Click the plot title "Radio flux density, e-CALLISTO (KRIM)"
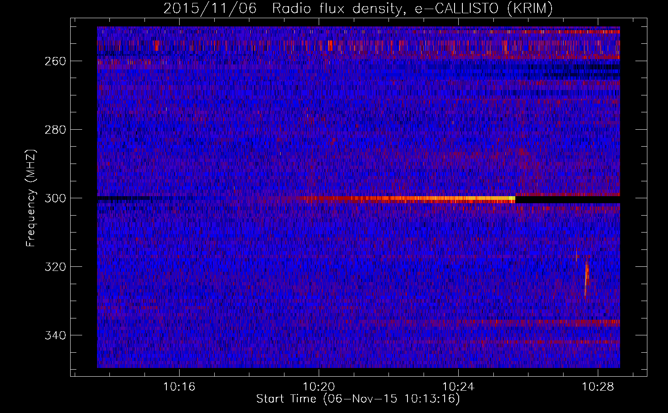 pos(412,8)
